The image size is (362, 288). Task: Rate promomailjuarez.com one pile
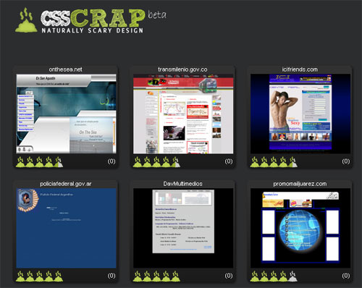click(255, 276)
